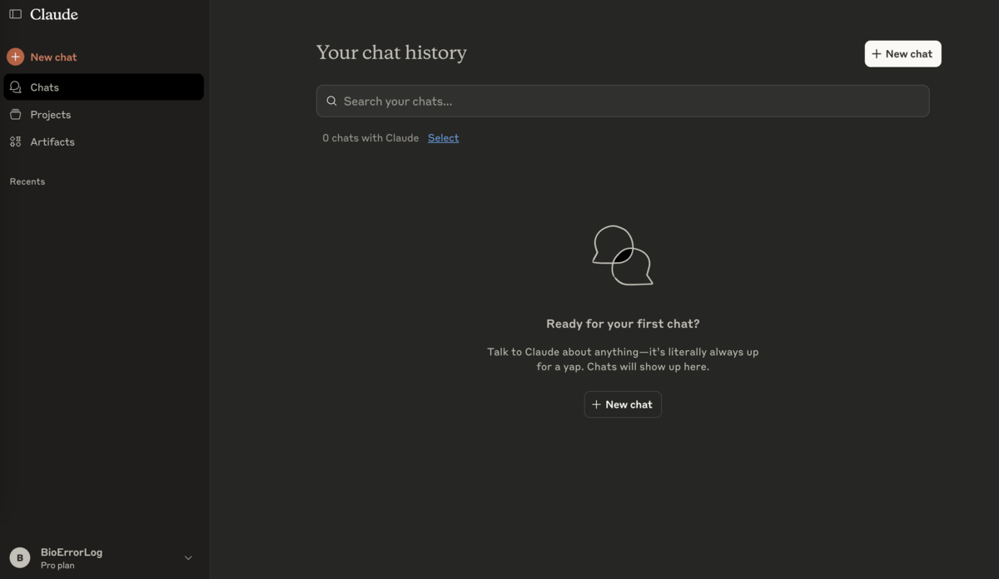Navigate to Projects in the sidebar
This screenshot has height=579, width=999.
click(x=52, y=114)
